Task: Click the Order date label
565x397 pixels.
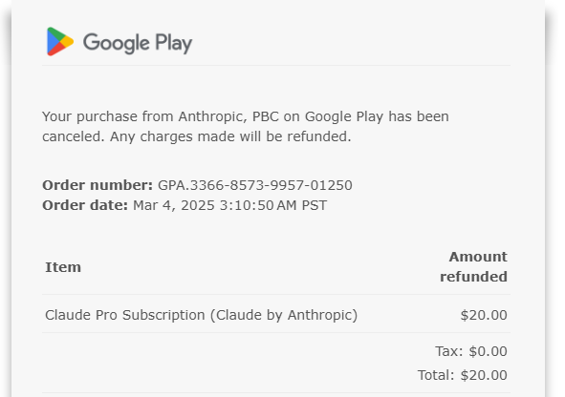Action: 85,205
